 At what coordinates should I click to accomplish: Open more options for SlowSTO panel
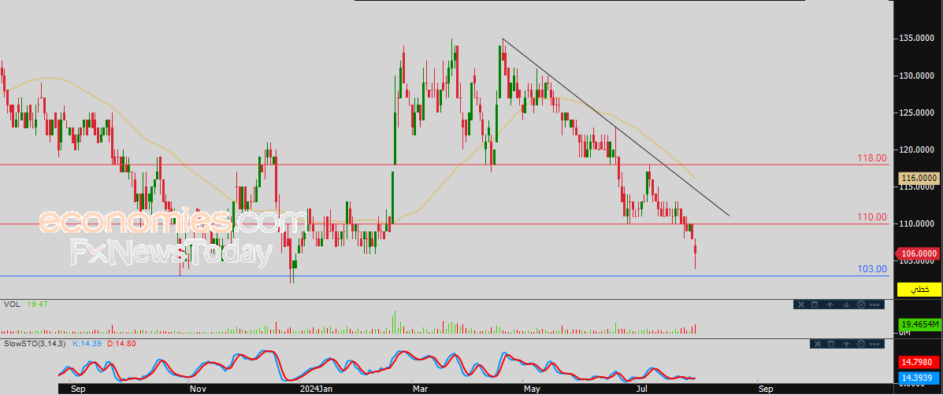[x=876, y=344]
